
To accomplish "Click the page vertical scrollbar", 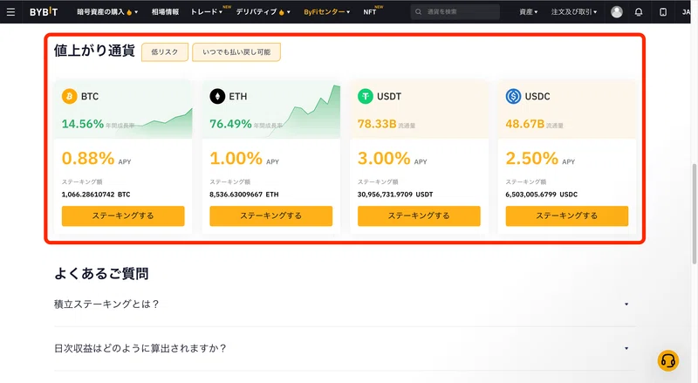I will pyautogui.click(x=695, y=214).
